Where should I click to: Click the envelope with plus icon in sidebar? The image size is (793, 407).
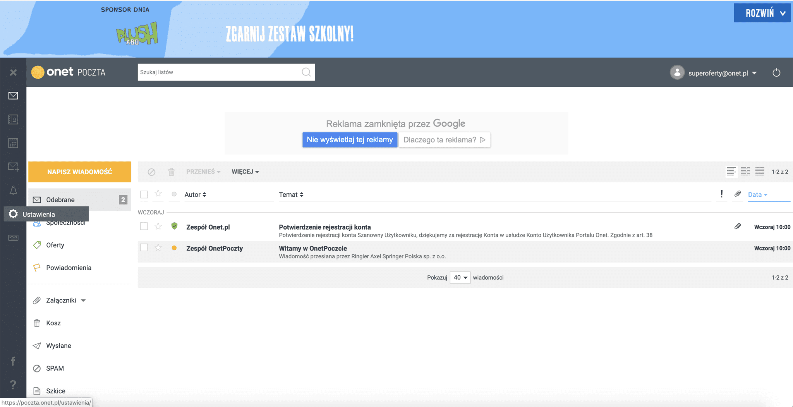pos(13,167)
